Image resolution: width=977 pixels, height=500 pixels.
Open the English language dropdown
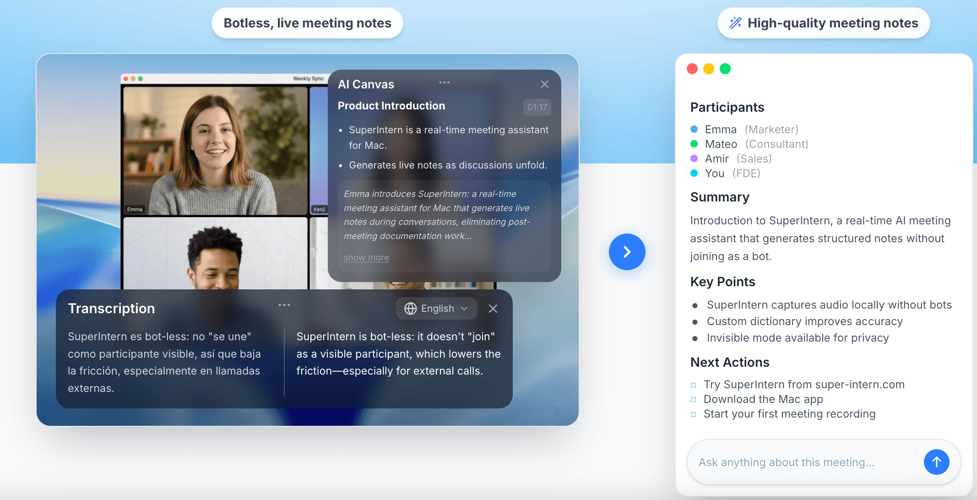[x=436, y=309]
